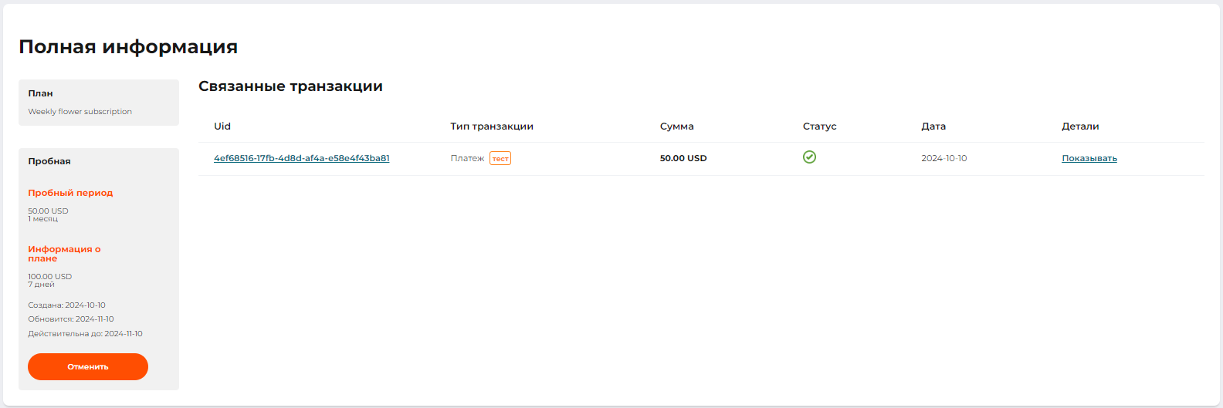Click the Дата column header

[x=933, y=126]
